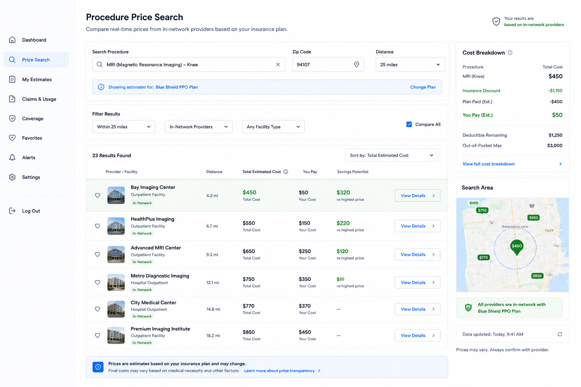Open the Within 25 miles filter
Screen dimensions: 581x387
click(124, 127)
